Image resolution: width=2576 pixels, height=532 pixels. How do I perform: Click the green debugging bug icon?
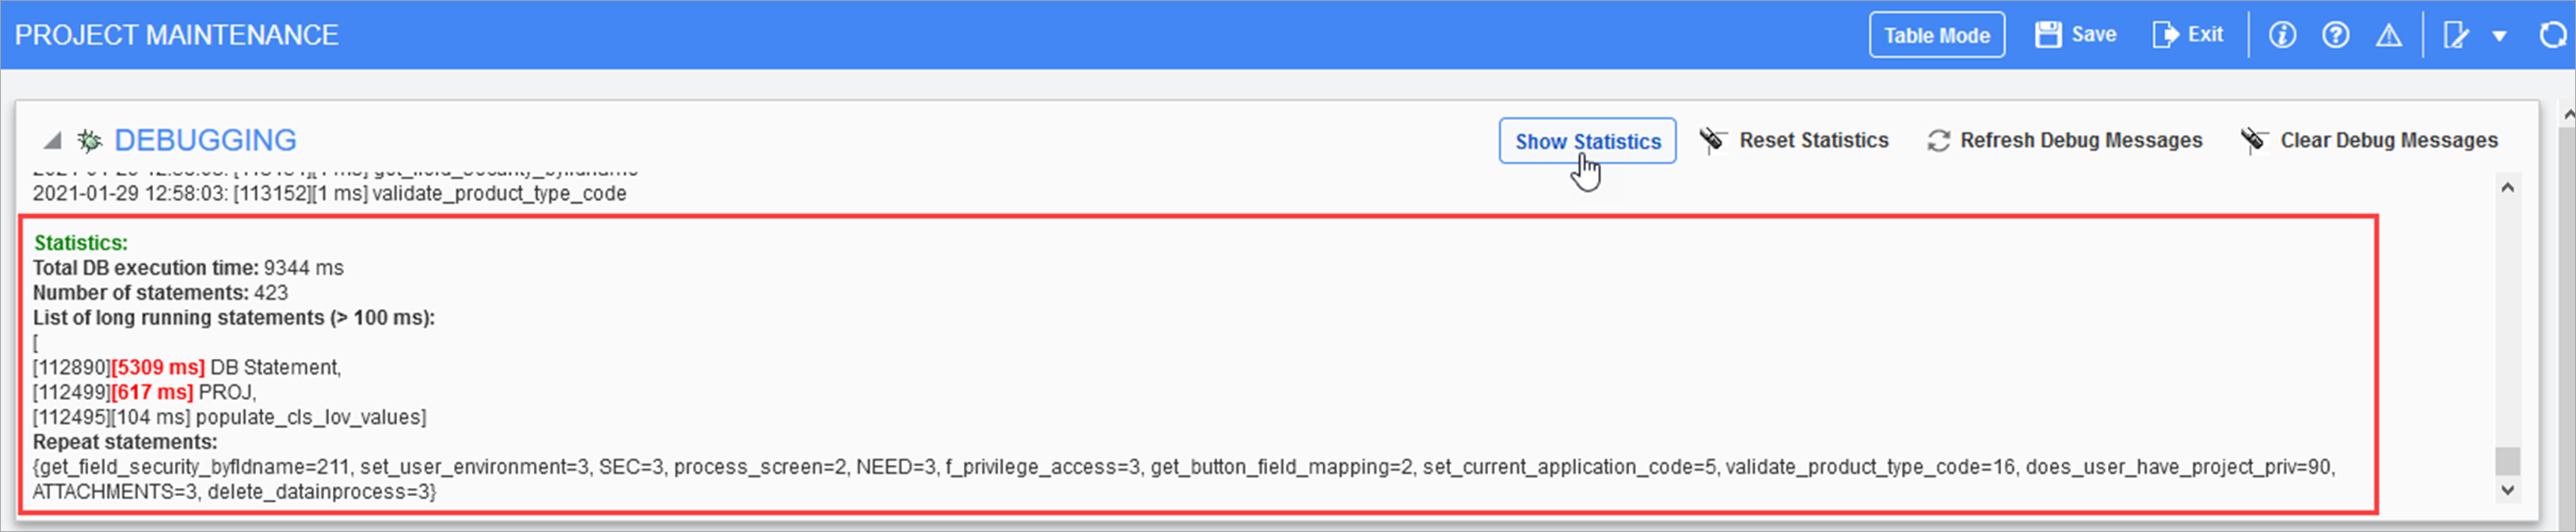(x=90, y=141)
